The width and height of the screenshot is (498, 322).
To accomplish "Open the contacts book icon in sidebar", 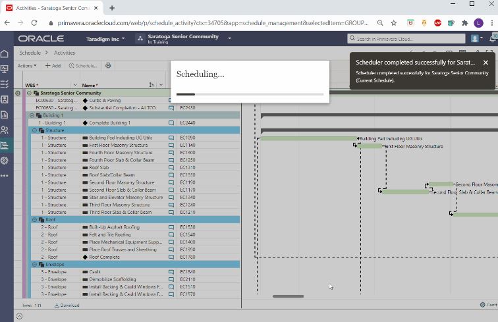I will tap(5, 99).
